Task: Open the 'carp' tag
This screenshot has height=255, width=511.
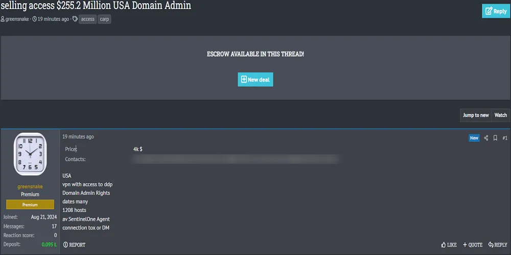Action: pos(104,19)
